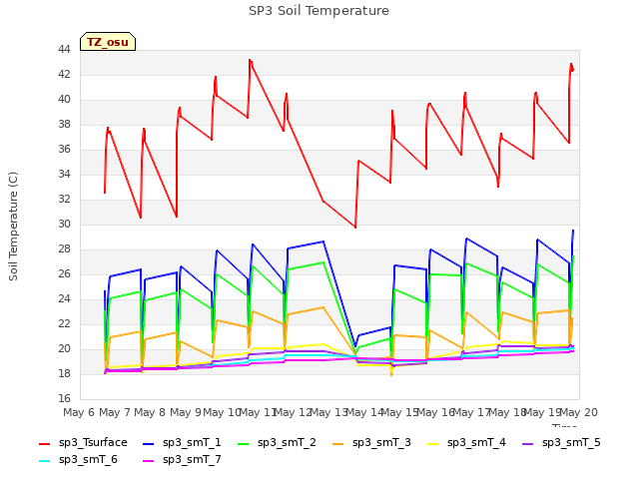Click the May 7 x-axis tick label
The width and height of the screenshot is (639, 479).
115,412
